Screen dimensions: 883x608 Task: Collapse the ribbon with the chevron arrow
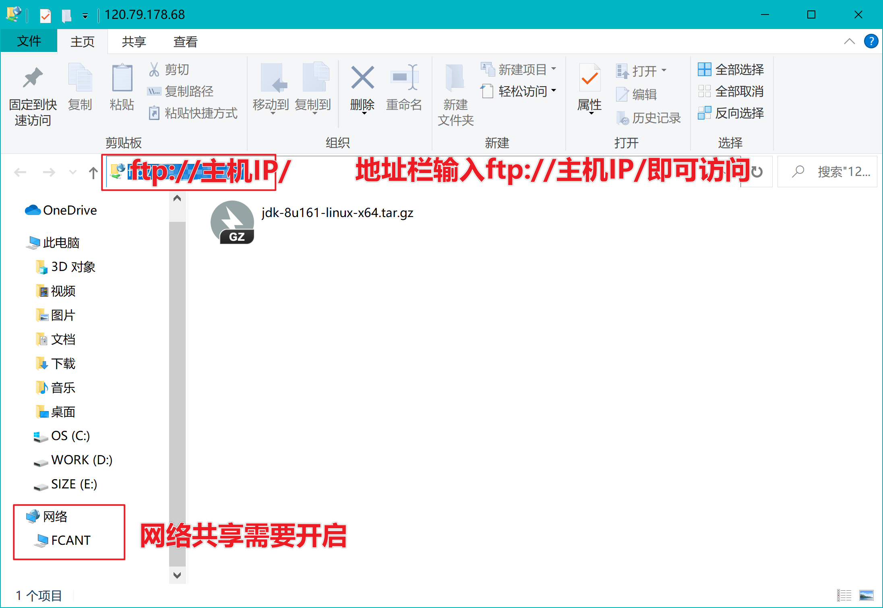coord(849,41)
